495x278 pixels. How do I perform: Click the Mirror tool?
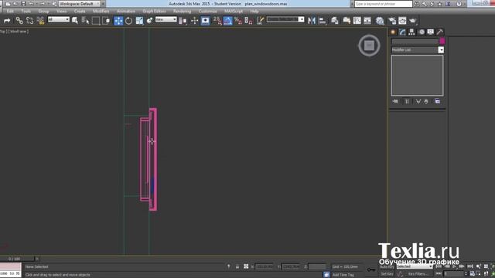pos(312,21)
